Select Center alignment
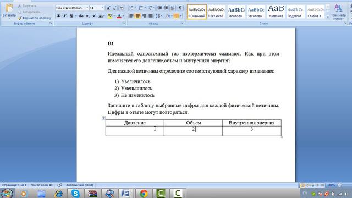352x198 pixels. tap(137, 16)
